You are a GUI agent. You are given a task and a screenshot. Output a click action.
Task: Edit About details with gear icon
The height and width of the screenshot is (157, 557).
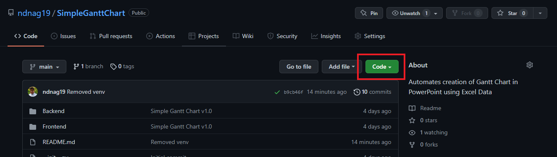pos(530,65)
